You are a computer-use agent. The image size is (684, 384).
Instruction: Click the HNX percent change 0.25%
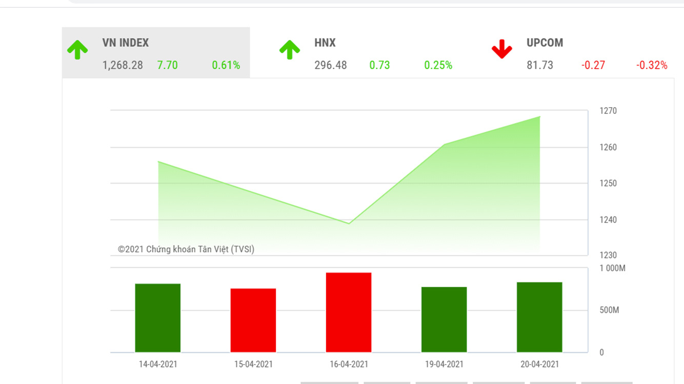438,65
